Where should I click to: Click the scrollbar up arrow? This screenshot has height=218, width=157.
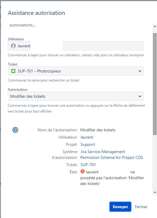point(155,26)
